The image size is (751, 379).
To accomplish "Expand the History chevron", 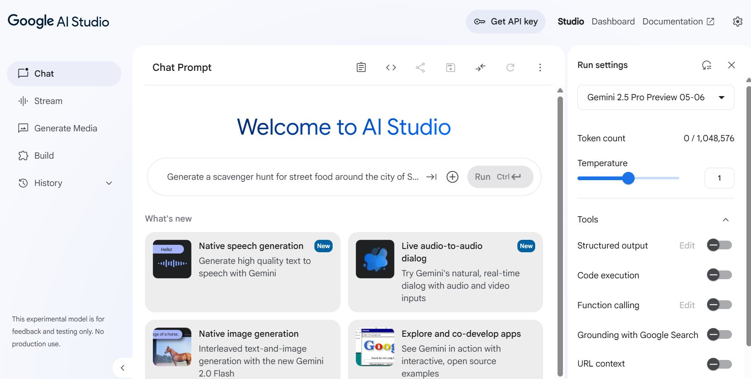I will (x=109, y=183).
